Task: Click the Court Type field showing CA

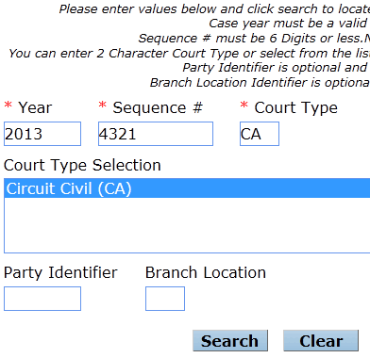Action: (260, 134)
